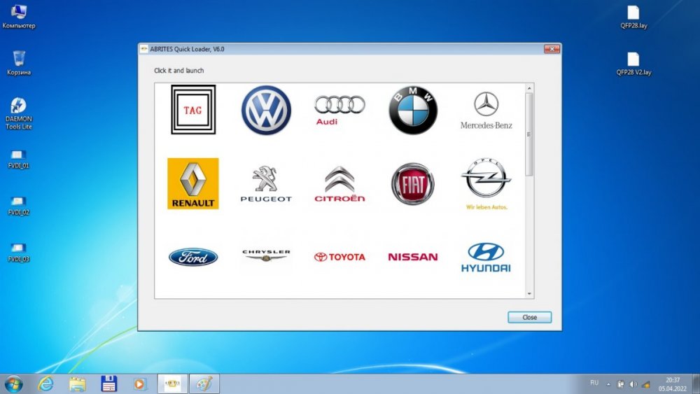The image size is (700, 394).
Task: Click the Windows Start button
Action: click(x=13, y=384)
